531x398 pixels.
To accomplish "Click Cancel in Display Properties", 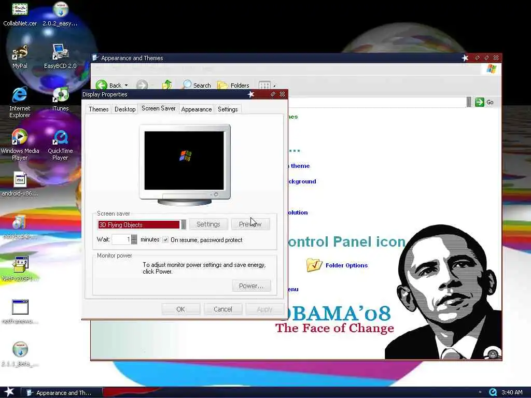I will tap(223, 309).
